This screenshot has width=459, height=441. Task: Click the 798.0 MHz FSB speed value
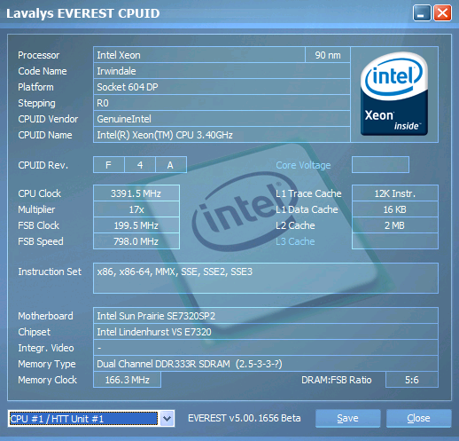tap(136, 241)
